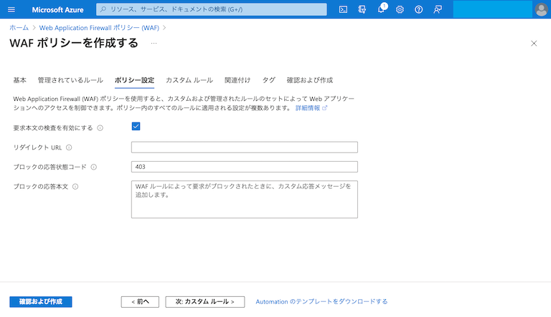Show info tooltip for ブロックの応答状態コード
551x317 pixels.
[x=94, y=167]
